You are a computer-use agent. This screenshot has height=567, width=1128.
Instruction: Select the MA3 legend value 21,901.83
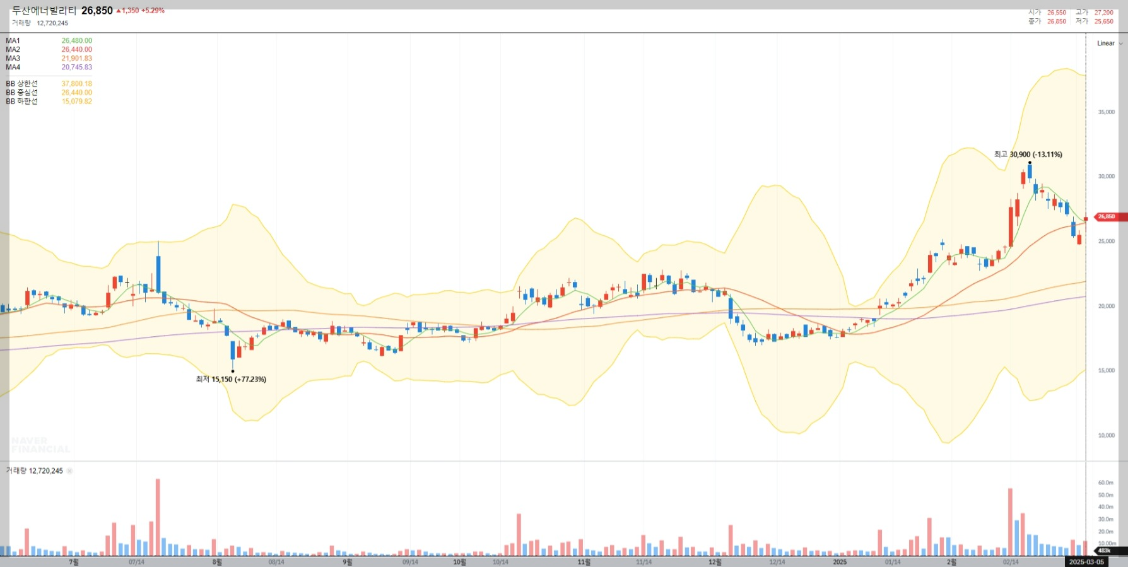click(76, 59)
